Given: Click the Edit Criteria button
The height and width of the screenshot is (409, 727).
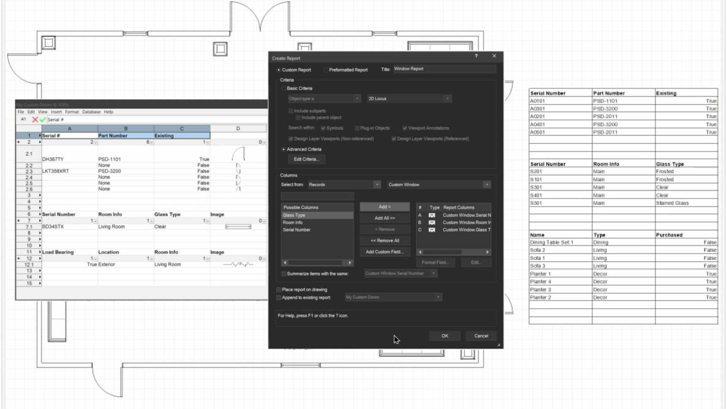Looking at the screenshot, I should [306, 159].
